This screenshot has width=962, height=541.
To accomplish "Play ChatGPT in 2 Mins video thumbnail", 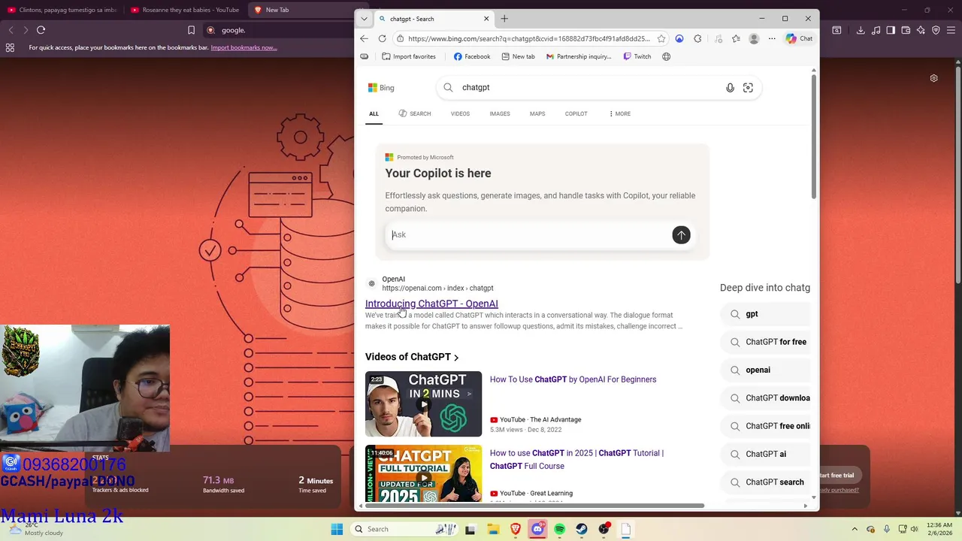I will pyautogui.click(x=423, y=403).
